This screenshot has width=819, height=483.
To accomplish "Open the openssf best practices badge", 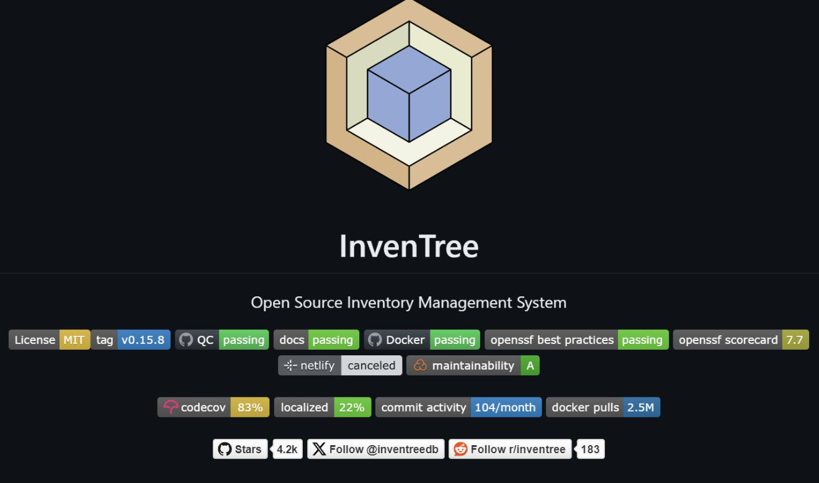I will tap(577, 340).
